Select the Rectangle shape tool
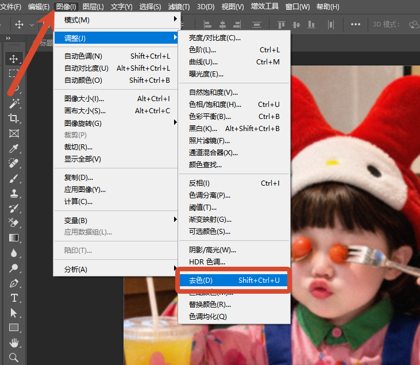This screenshot has height=365, width=420. [x=14, y=328]
